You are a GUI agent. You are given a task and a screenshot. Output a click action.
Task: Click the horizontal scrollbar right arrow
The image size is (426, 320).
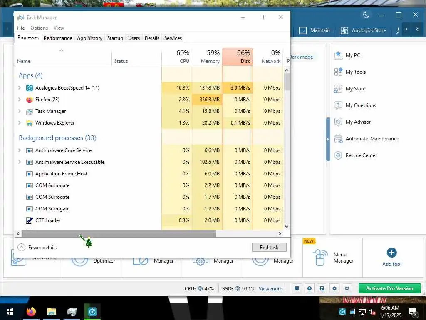(280, 233)
